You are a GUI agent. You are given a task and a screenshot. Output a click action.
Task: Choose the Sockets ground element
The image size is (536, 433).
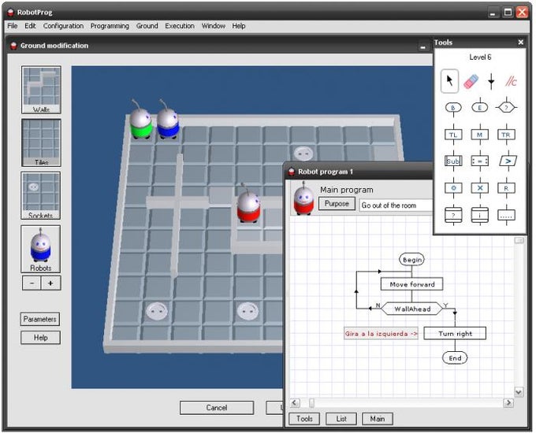41,195
